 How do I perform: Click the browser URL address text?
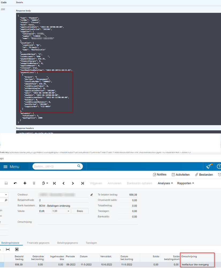[95, 152]
